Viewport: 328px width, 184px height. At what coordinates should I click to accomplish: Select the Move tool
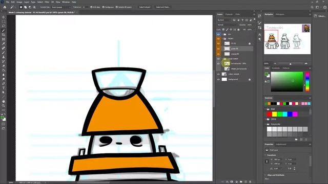pos(4,17)
